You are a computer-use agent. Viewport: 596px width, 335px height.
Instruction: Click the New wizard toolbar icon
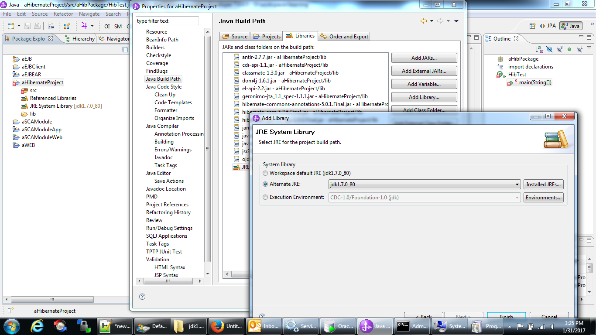pyautogui.click(x=10, y=26)
